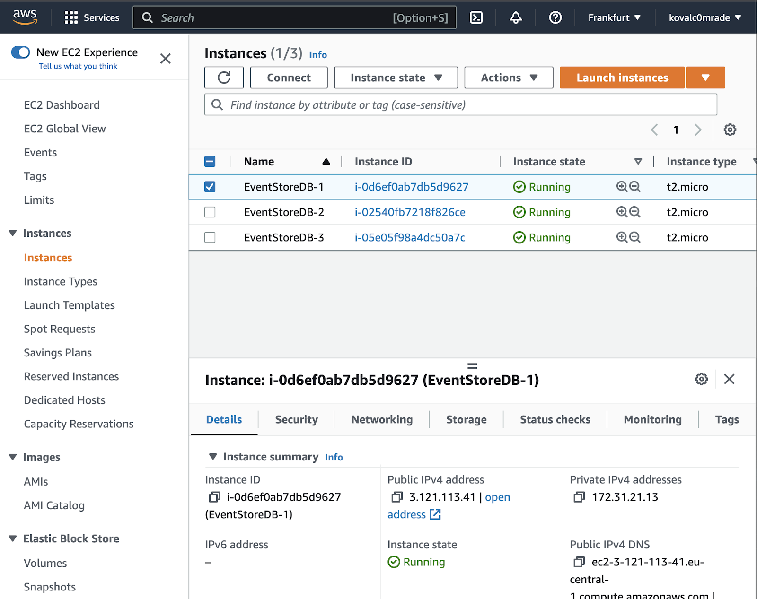Open the Monitoring tab
Viewport: 757px width, 599px height.
[x=652, y=419]
